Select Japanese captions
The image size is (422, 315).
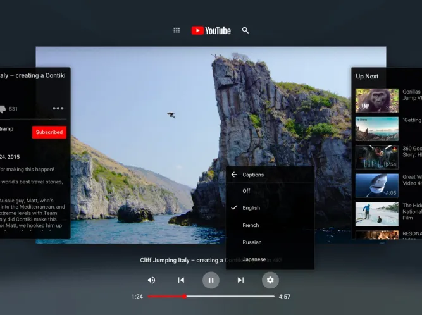pyautogui.click(x=270, y=259)
